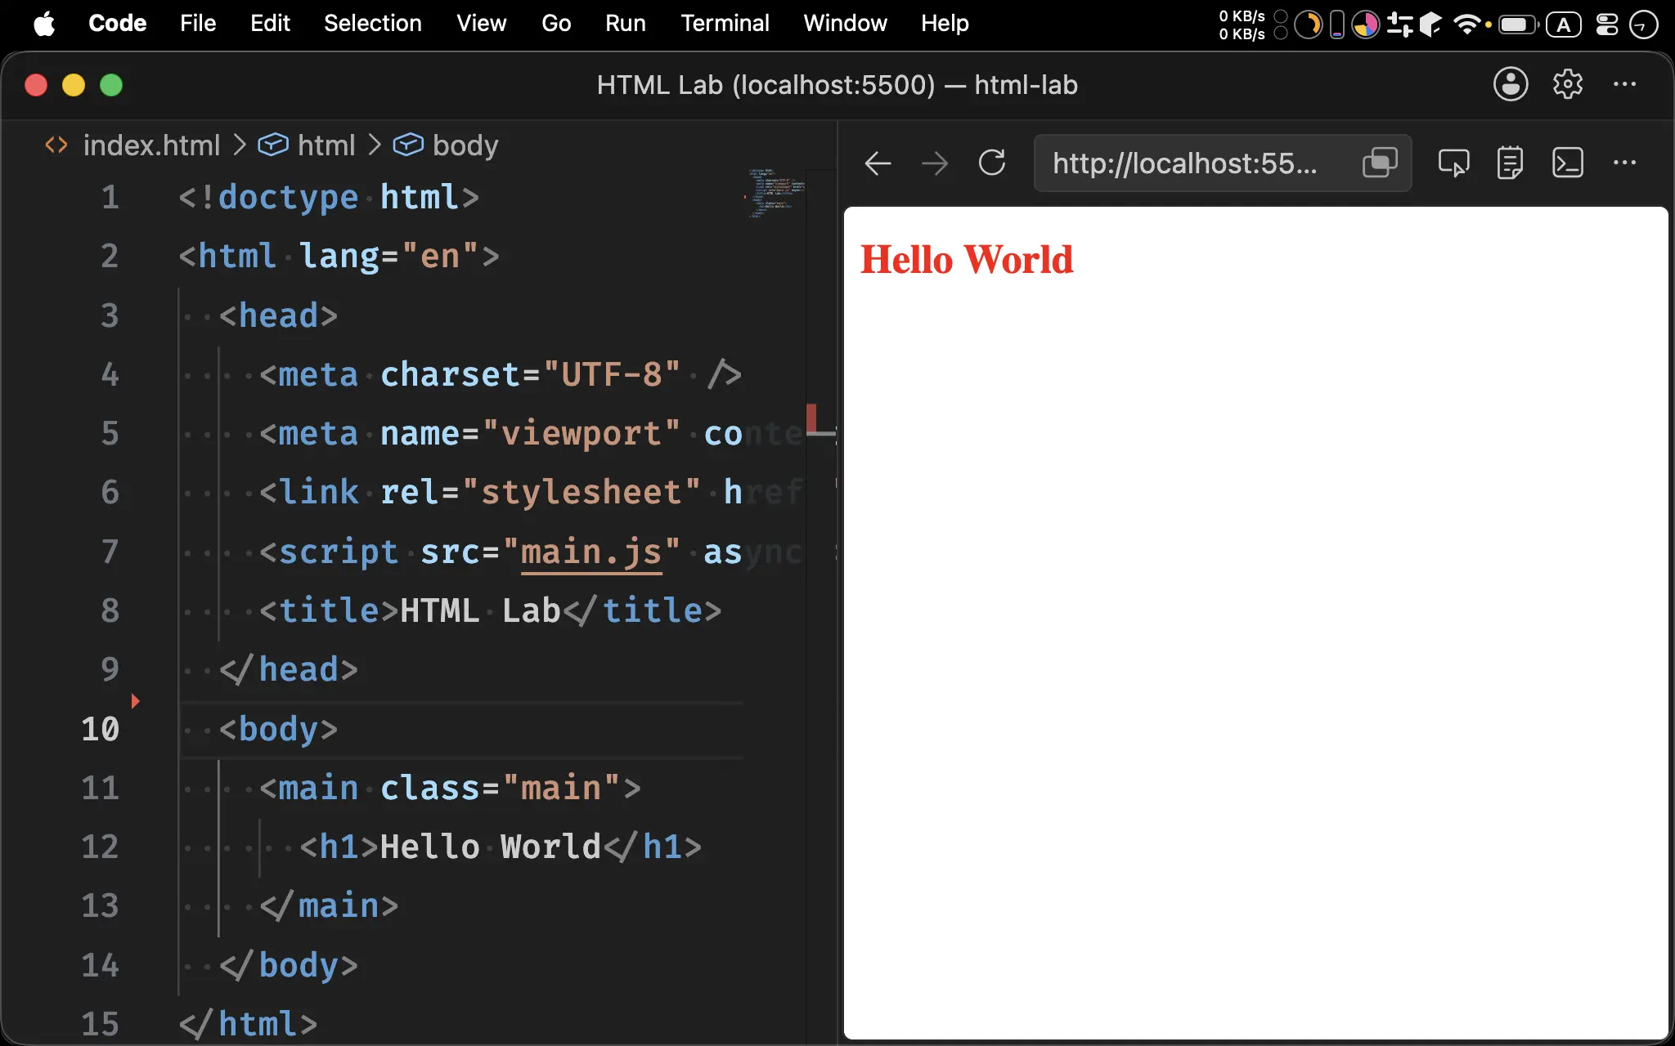The height and width of the screenshot is (1046, 1675).
Task: Click the html symbol cube icon in breadcrumb
Action: click(273, 145)
